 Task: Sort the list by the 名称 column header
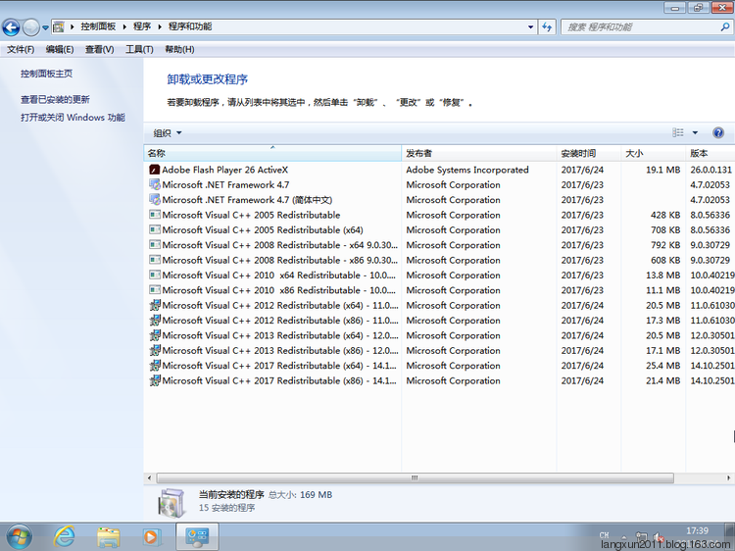point(271,153)
